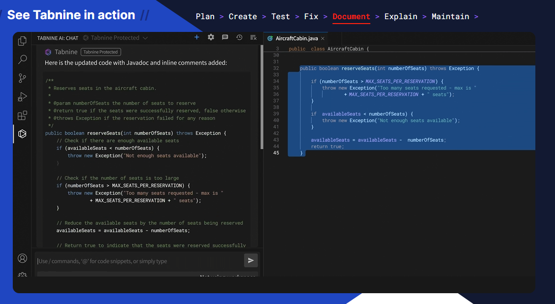Screen dimensions: 555x304
Task: Click the "Not enough seats available" string on editor line 40
Action: tap(416, 121)
